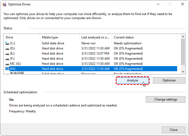Click the drive icon next to (F:)
This screenshot has width=189, height=136.
pyautogui.click(x=7, y=59)
